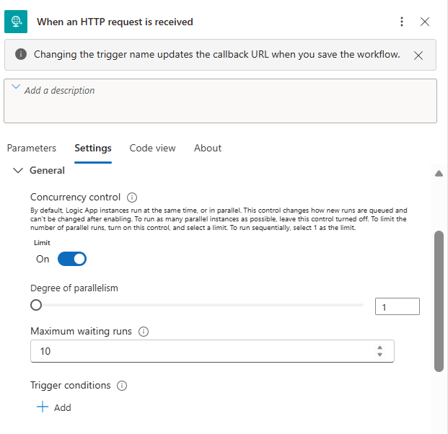Screen dimensions: 448x434
Task: Click Trigger conditions info icon
Action: 122,386
